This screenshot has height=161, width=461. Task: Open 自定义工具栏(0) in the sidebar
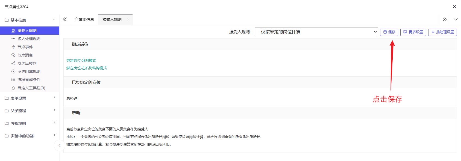[x=30, y=88]
